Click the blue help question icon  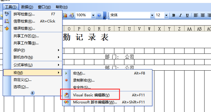[99, 15]
